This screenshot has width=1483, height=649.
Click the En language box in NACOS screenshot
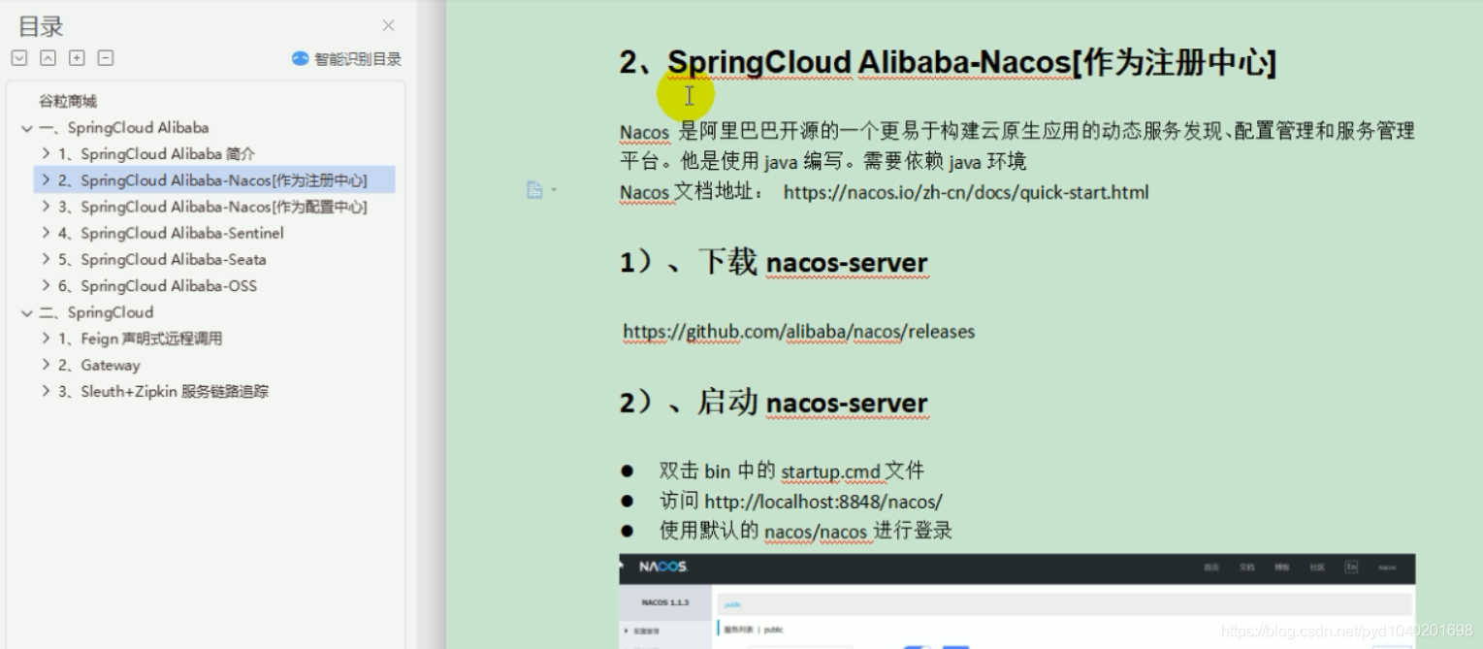point(1351,568)
